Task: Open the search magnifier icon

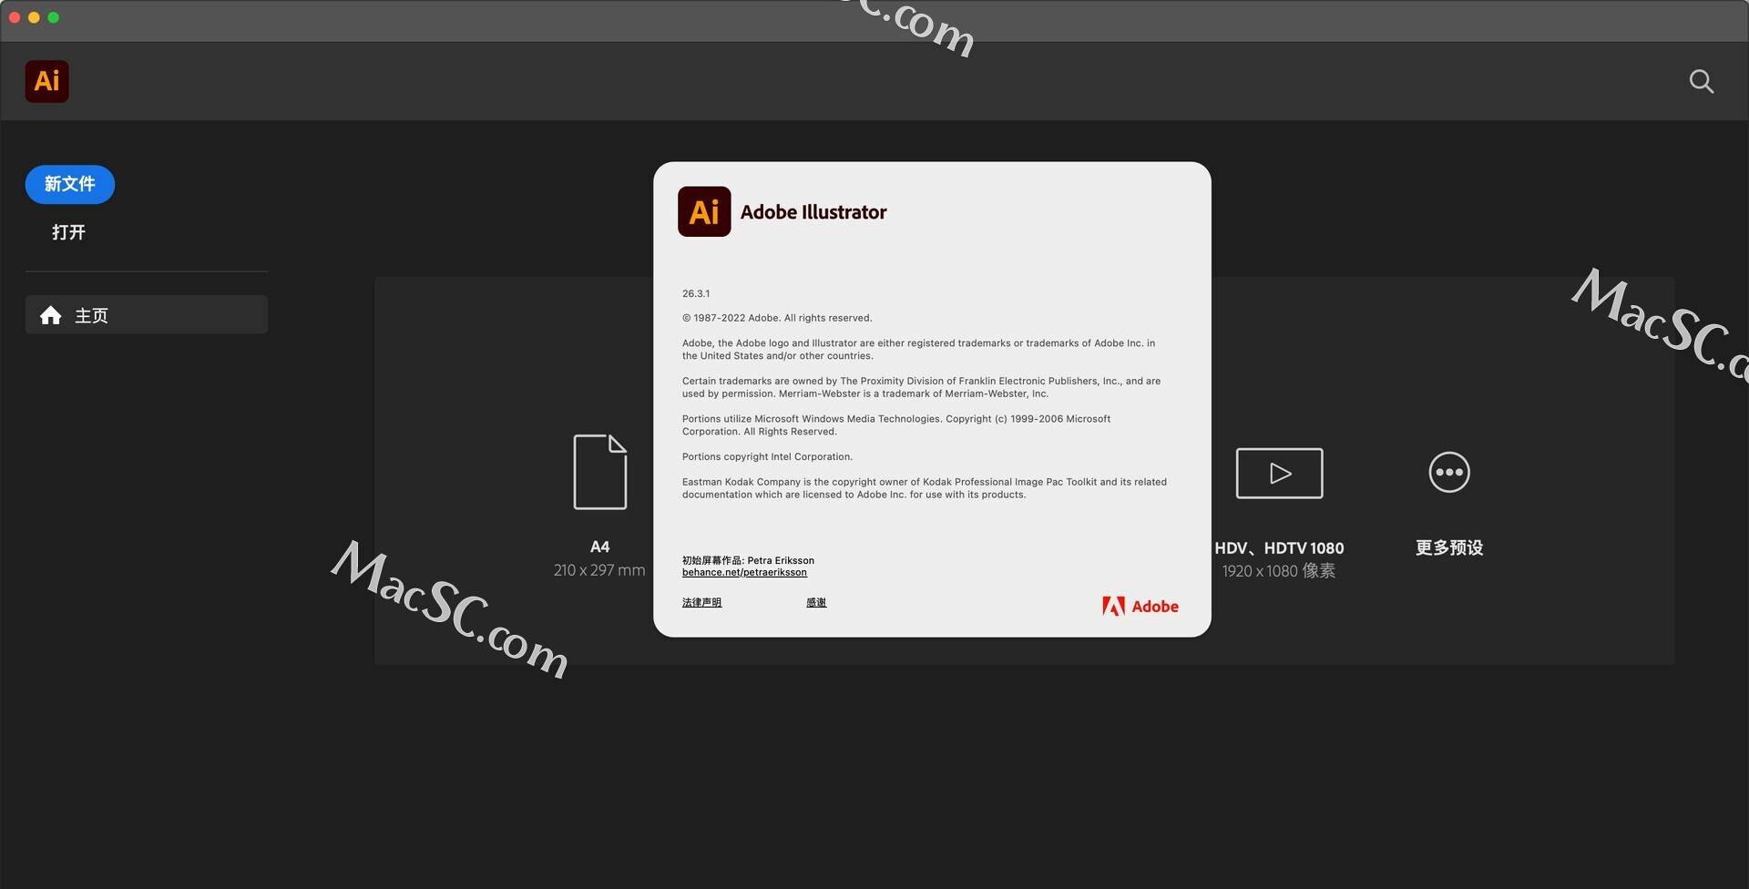Action: tap(1701, 82)
